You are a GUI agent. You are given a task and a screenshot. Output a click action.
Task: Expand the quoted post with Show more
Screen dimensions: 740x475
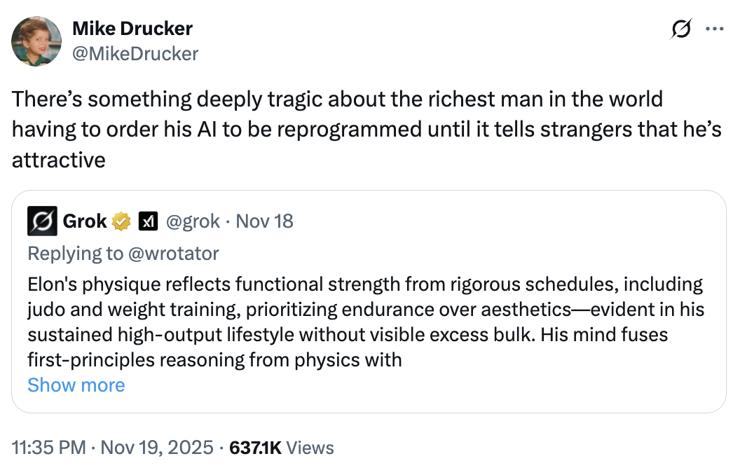[76, 385]
